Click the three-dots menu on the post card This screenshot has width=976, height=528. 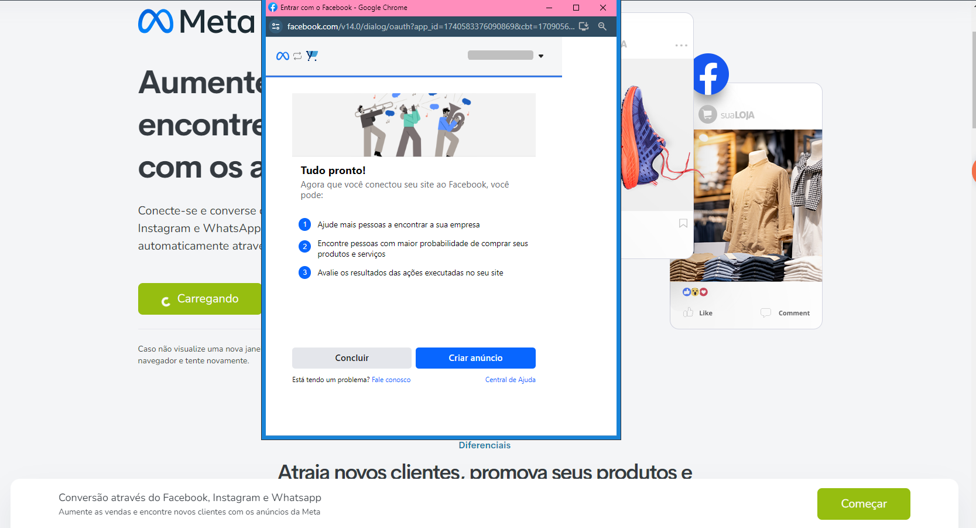coord(681,45)
